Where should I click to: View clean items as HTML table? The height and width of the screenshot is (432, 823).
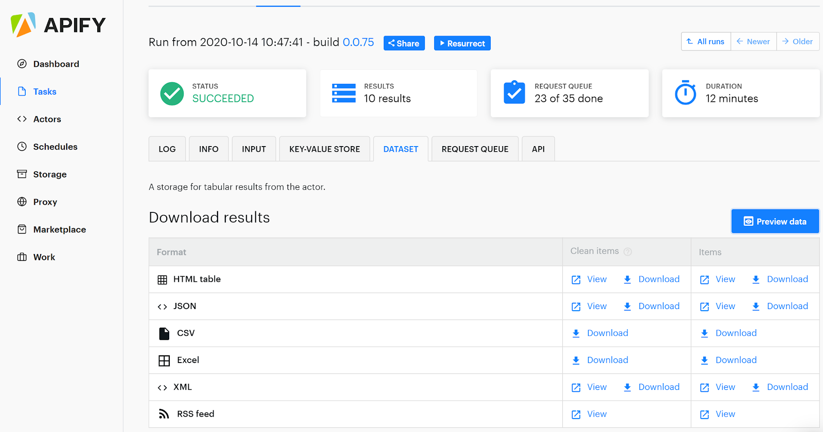[x=589, y=279]
